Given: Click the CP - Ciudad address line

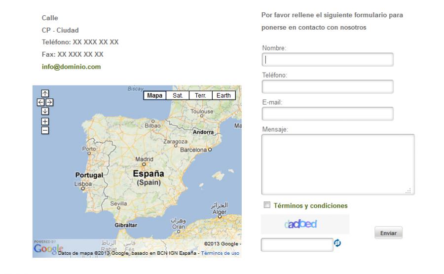Looking at the screenshot, I should tap(60, 30).
